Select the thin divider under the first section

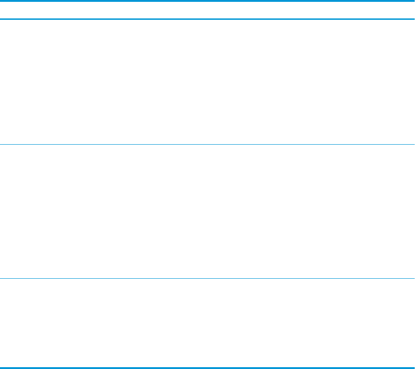pyautogui.click(x=207, y=144)
